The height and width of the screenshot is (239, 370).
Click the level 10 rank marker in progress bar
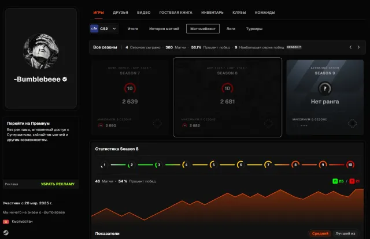(350, 165)
